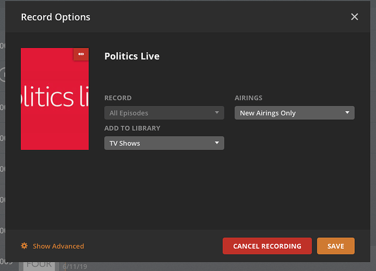The image size is (376, 271).
Task: Click the red recording badge on poster
Action: (81, 55)
